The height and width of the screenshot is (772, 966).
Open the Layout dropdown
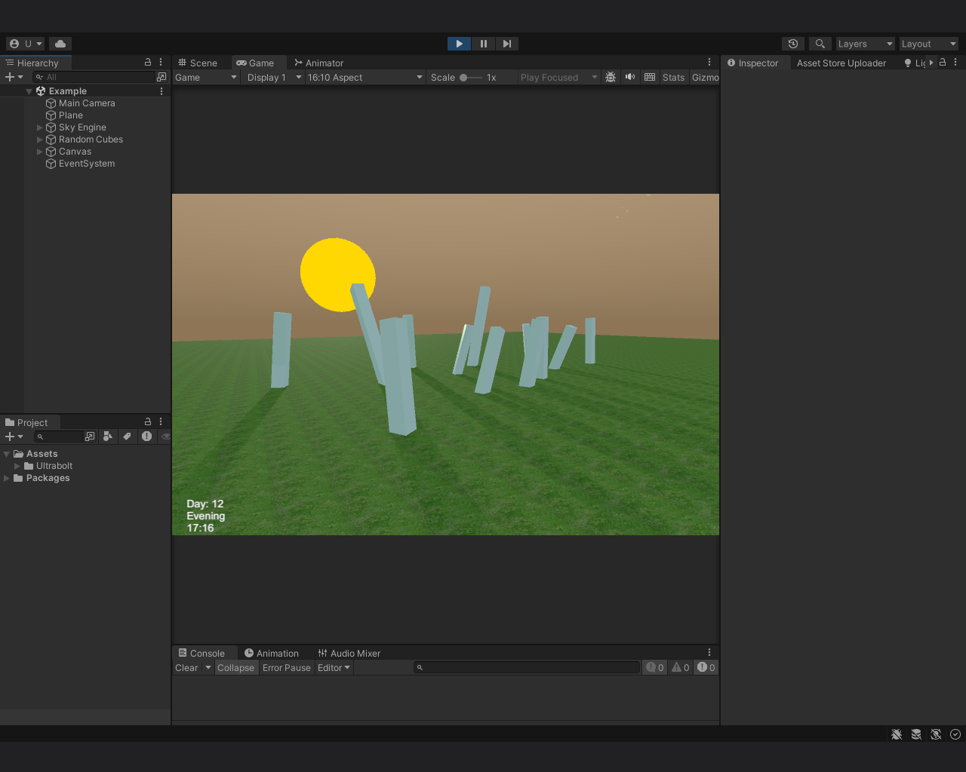click(928, 44)
